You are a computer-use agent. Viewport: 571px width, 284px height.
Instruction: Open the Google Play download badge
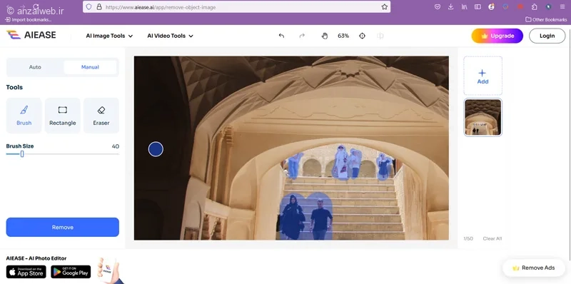71,272
